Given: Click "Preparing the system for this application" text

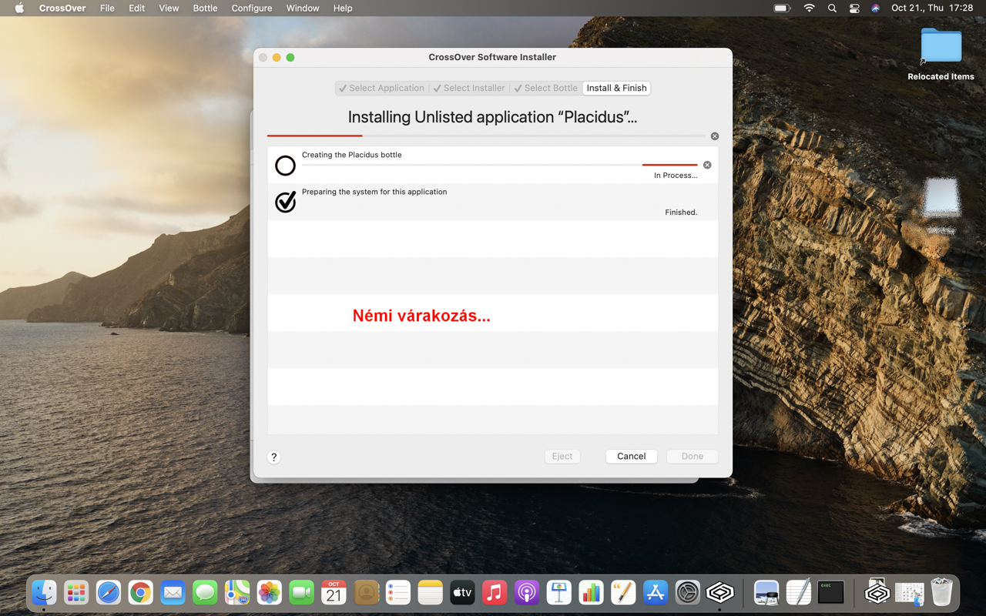Looking at the screenshot, I should click(x=374, y=192).
